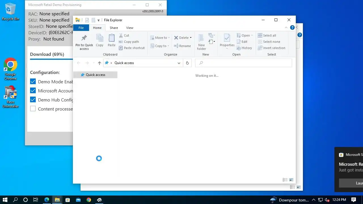
Task: Go up one level with the up arrow
Action: (x=99, y=63)
